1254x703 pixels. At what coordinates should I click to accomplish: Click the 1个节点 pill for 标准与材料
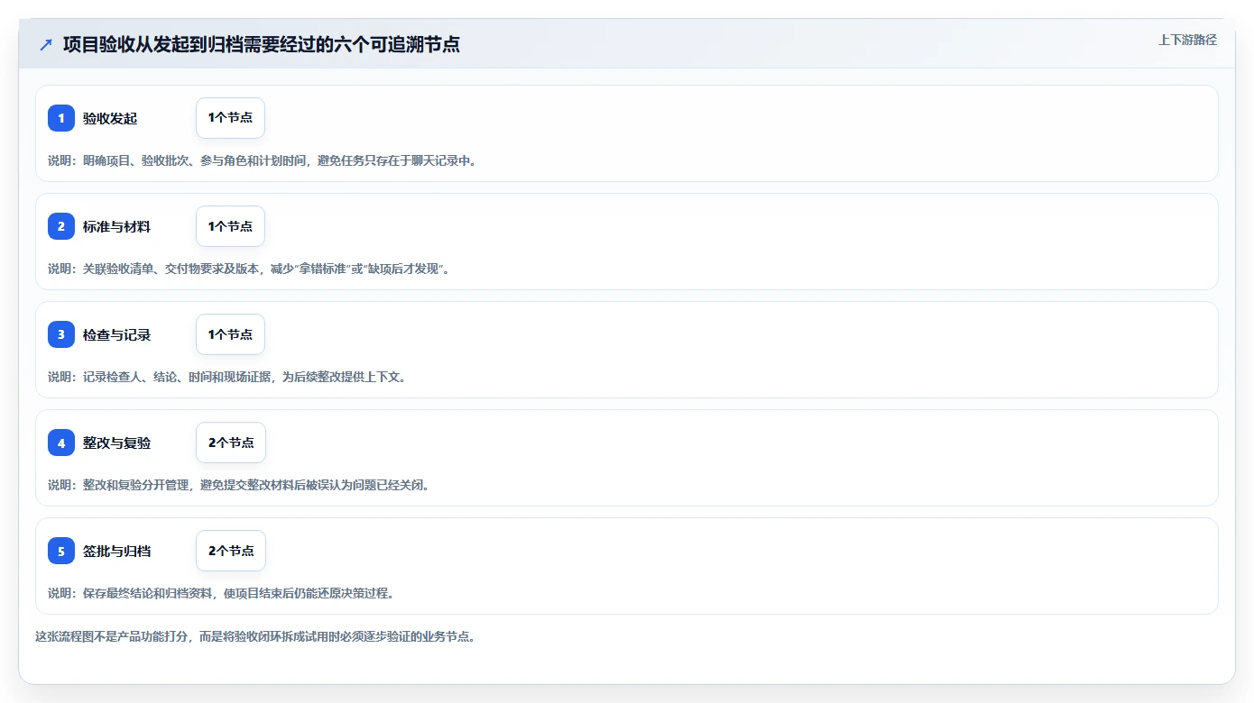click(230, 226)
